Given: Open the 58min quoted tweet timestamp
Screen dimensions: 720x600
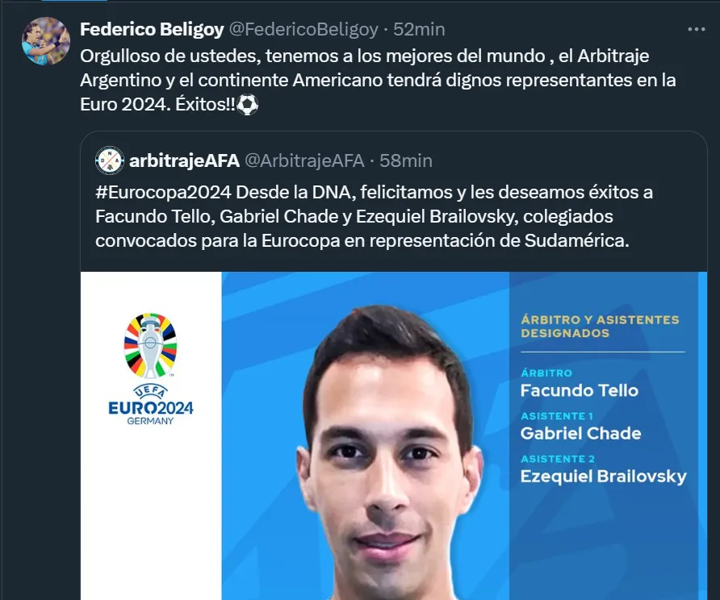Looking at the screenshot, I should tap(406, 161).
